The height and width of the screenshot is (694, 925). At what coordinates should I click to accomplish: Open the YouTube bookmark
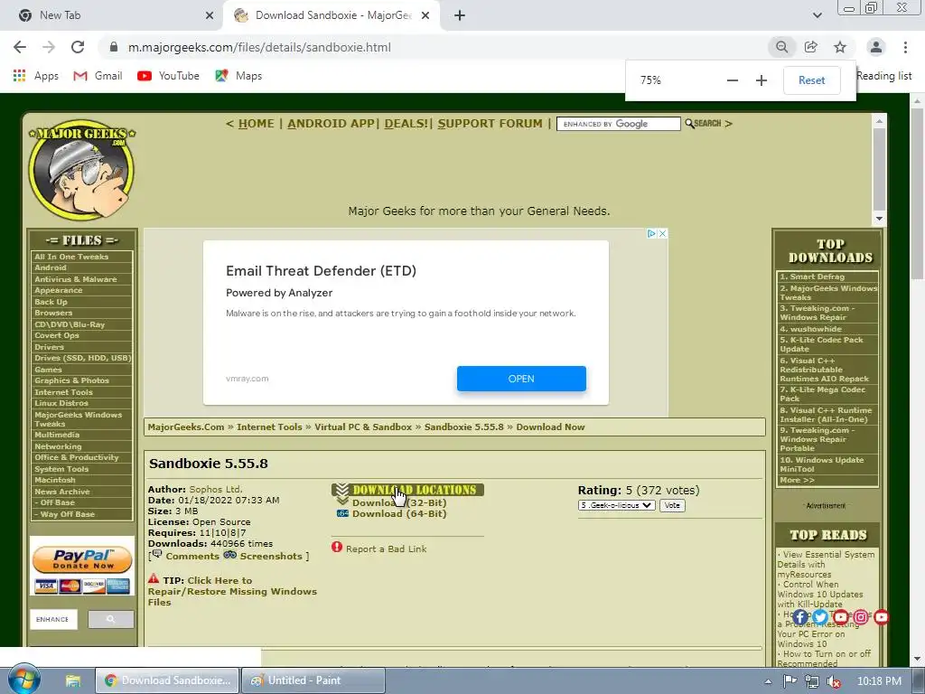pos(168,76)
